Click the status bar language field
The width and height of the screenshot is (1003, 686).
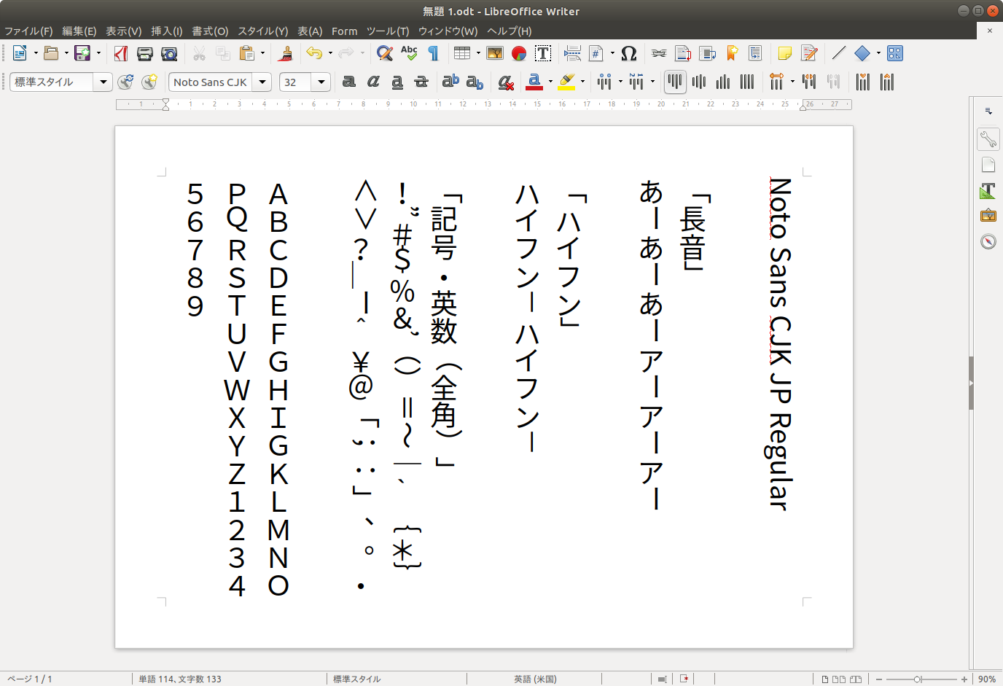(x=535, y=679)
